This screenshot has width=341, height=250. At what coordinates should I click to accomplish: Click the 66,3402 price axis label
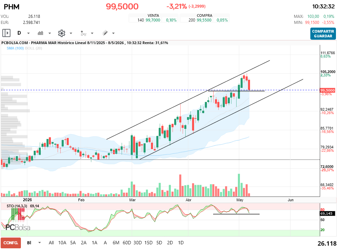pos(327,185)
